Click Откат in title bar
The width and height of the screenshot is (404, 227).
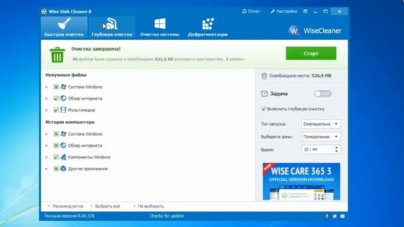pos(251,11)
